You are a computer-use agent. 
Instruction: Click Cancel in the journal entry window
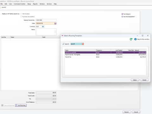point(136,112)
